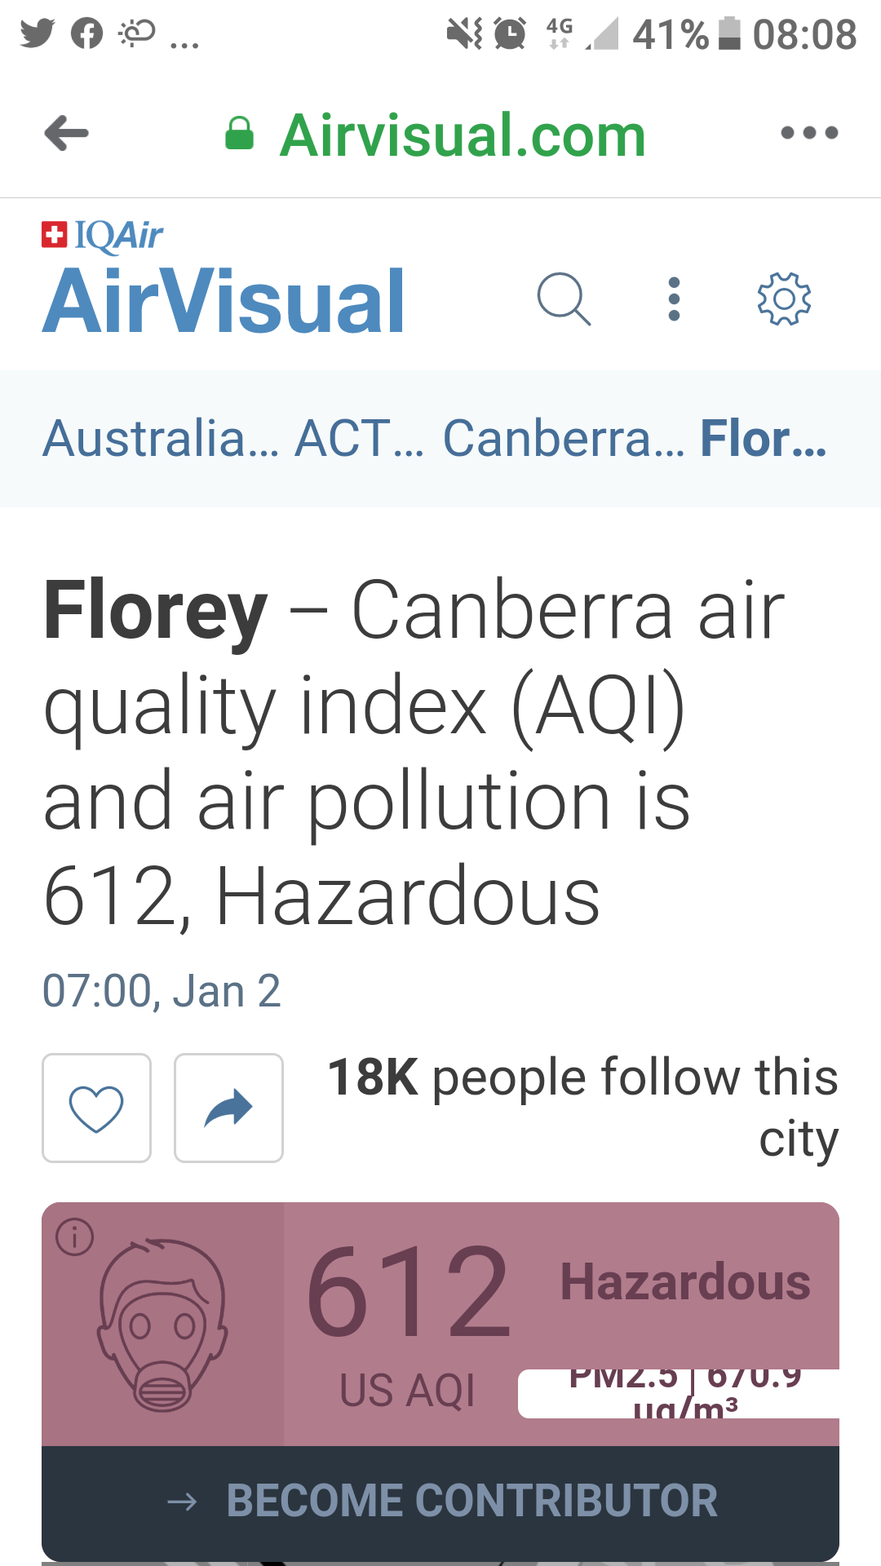Viewport: 881px width, 1566px height.
Task: Navigate to the Canberra breadcrumb
Action: coord(563,439)
